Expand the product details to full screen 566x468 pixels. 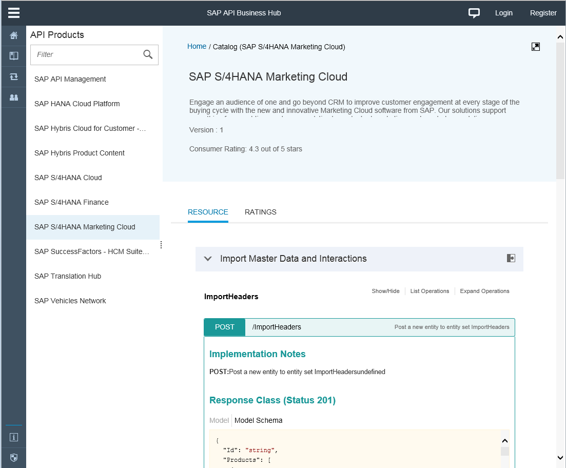(535, 47)
